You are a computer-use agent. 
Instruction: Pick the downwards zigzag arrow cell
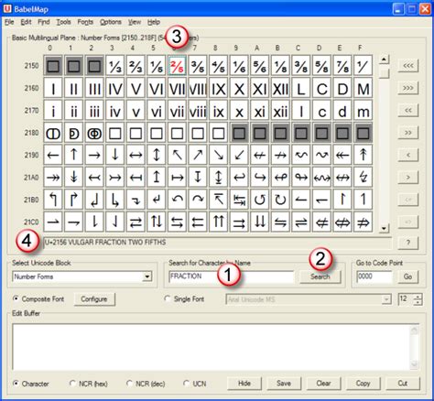click(363, 178)
